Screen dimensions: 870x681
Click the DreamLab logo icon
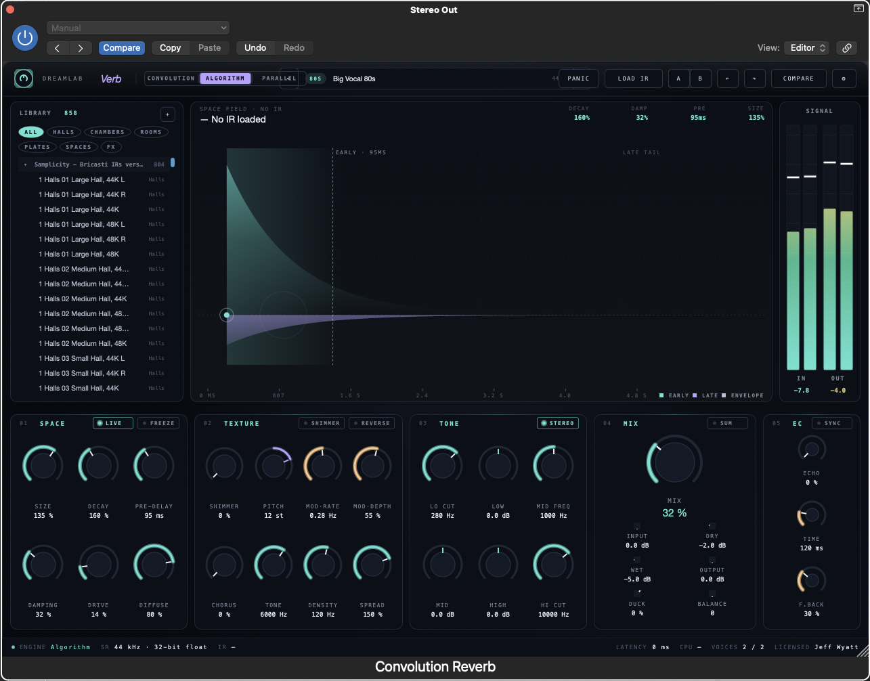pyautogui.click(x=24, y=79)
